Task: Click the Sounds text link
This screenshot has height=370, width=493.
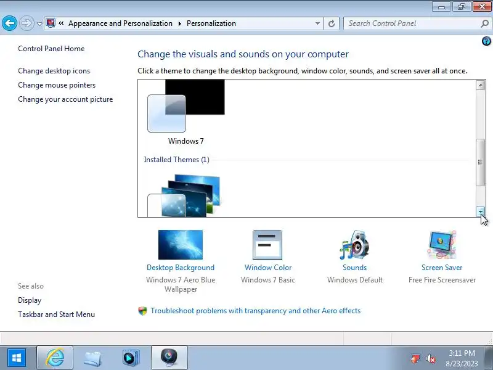Action: (355, 268)
